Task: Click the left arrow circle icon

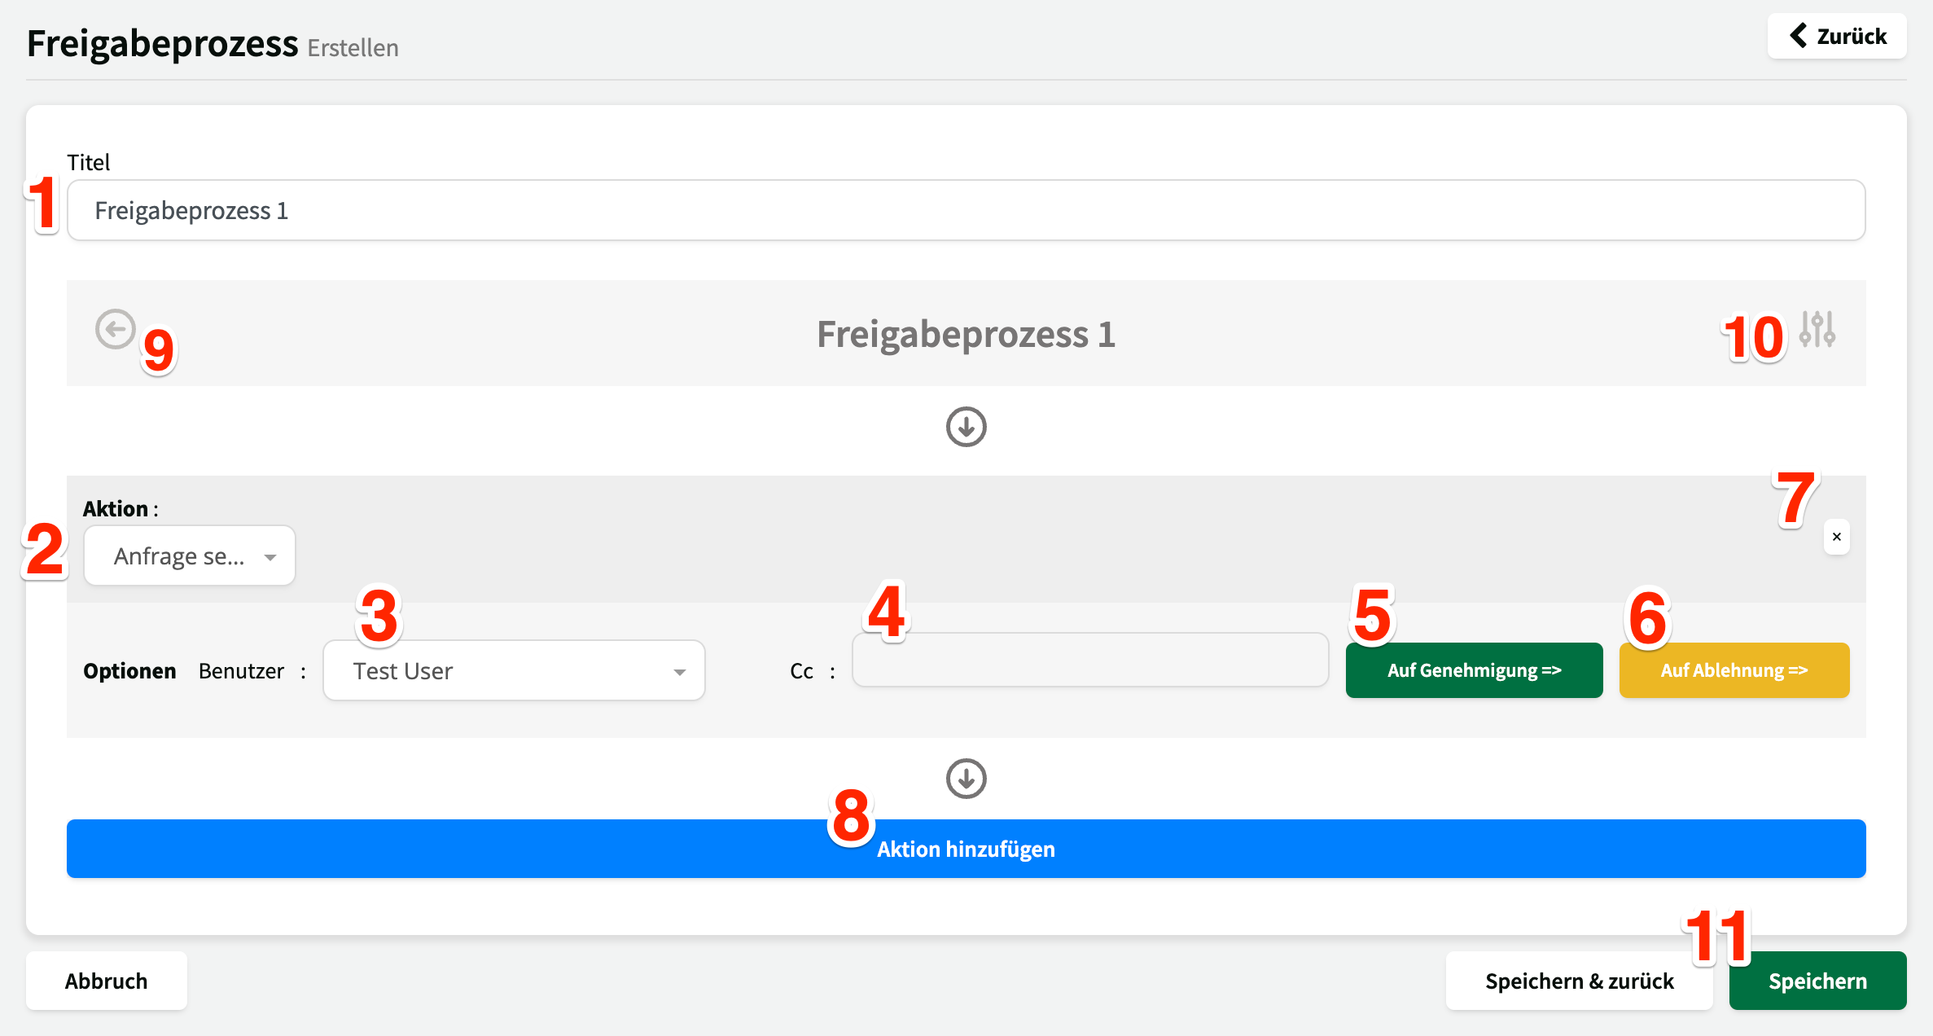Action: 116,330
